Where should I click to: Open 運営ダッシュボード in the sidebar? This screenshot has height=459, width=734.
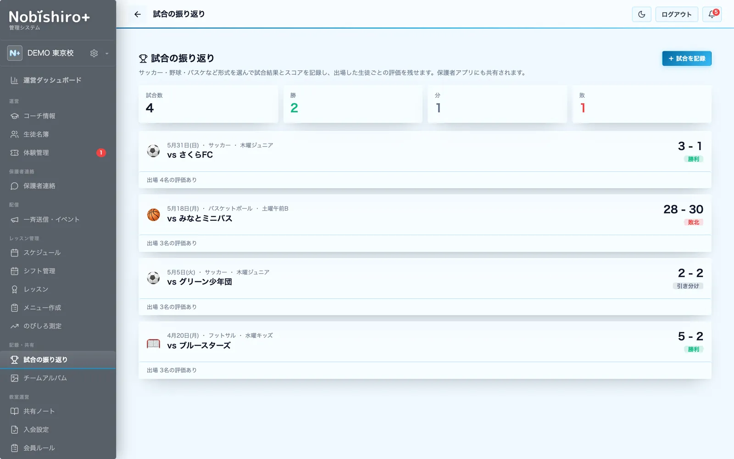[58, 80]
